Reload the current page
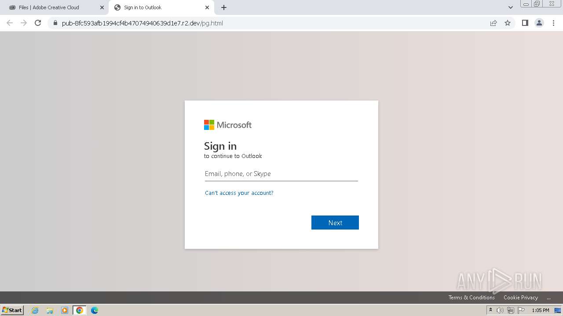The width and height of the screenshot is (563, 316). [38, 23]
